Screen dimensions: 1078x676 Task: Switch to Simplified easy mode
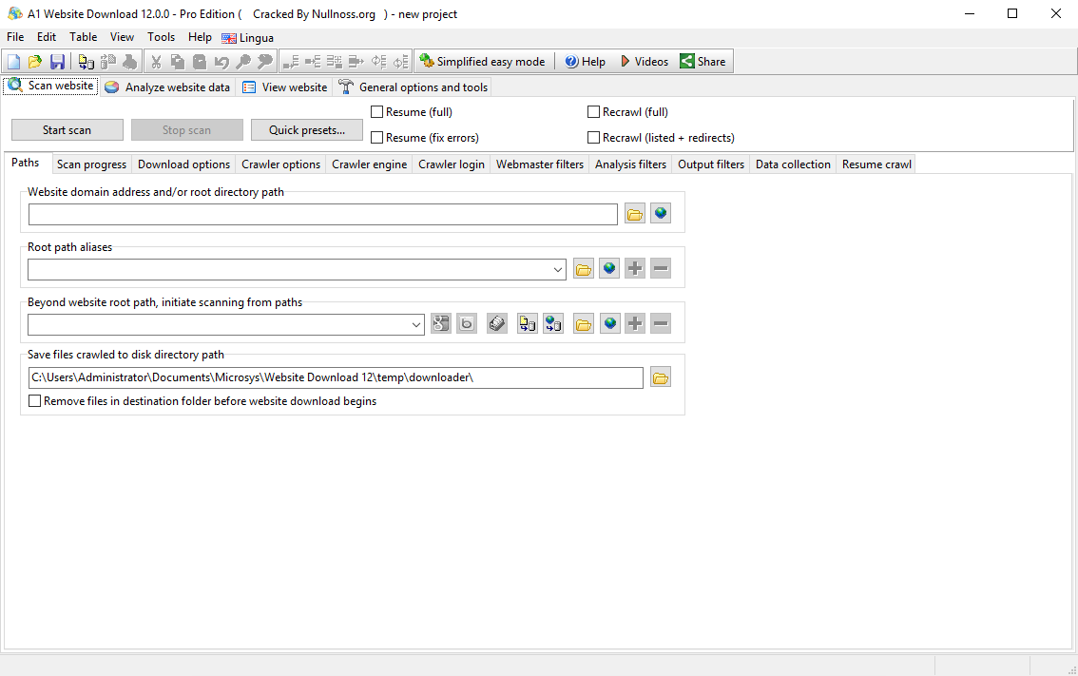click(x=482, y=62)
